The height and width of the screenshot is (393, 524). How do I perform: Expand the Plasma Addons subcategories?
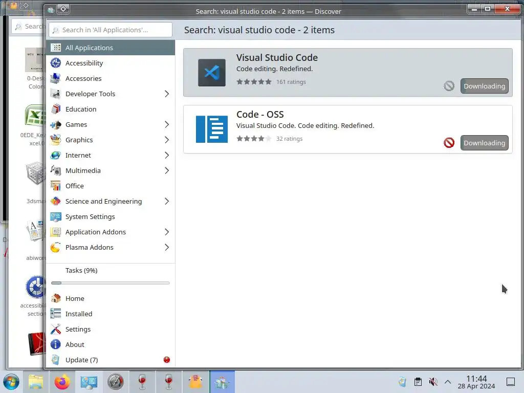167,248
